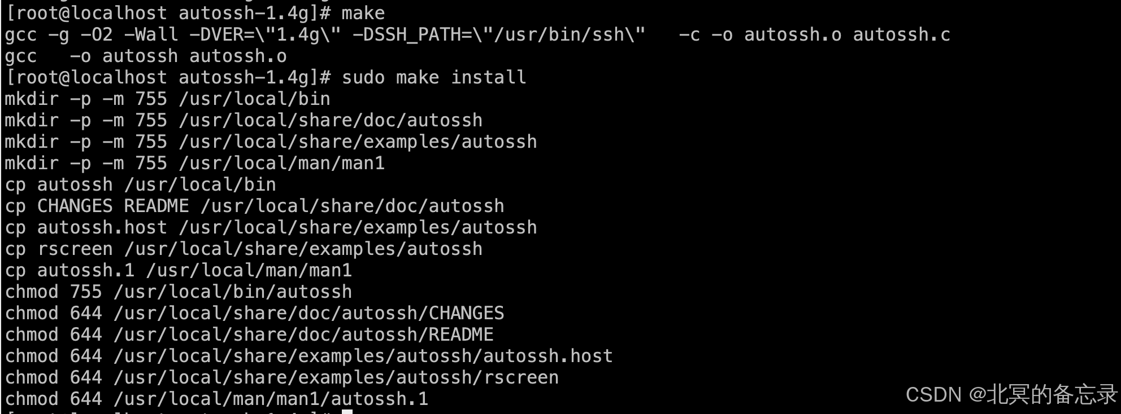The image size is (1121, 414).
Task: Click the 'make' command on first line
Action: pos(363,13)
